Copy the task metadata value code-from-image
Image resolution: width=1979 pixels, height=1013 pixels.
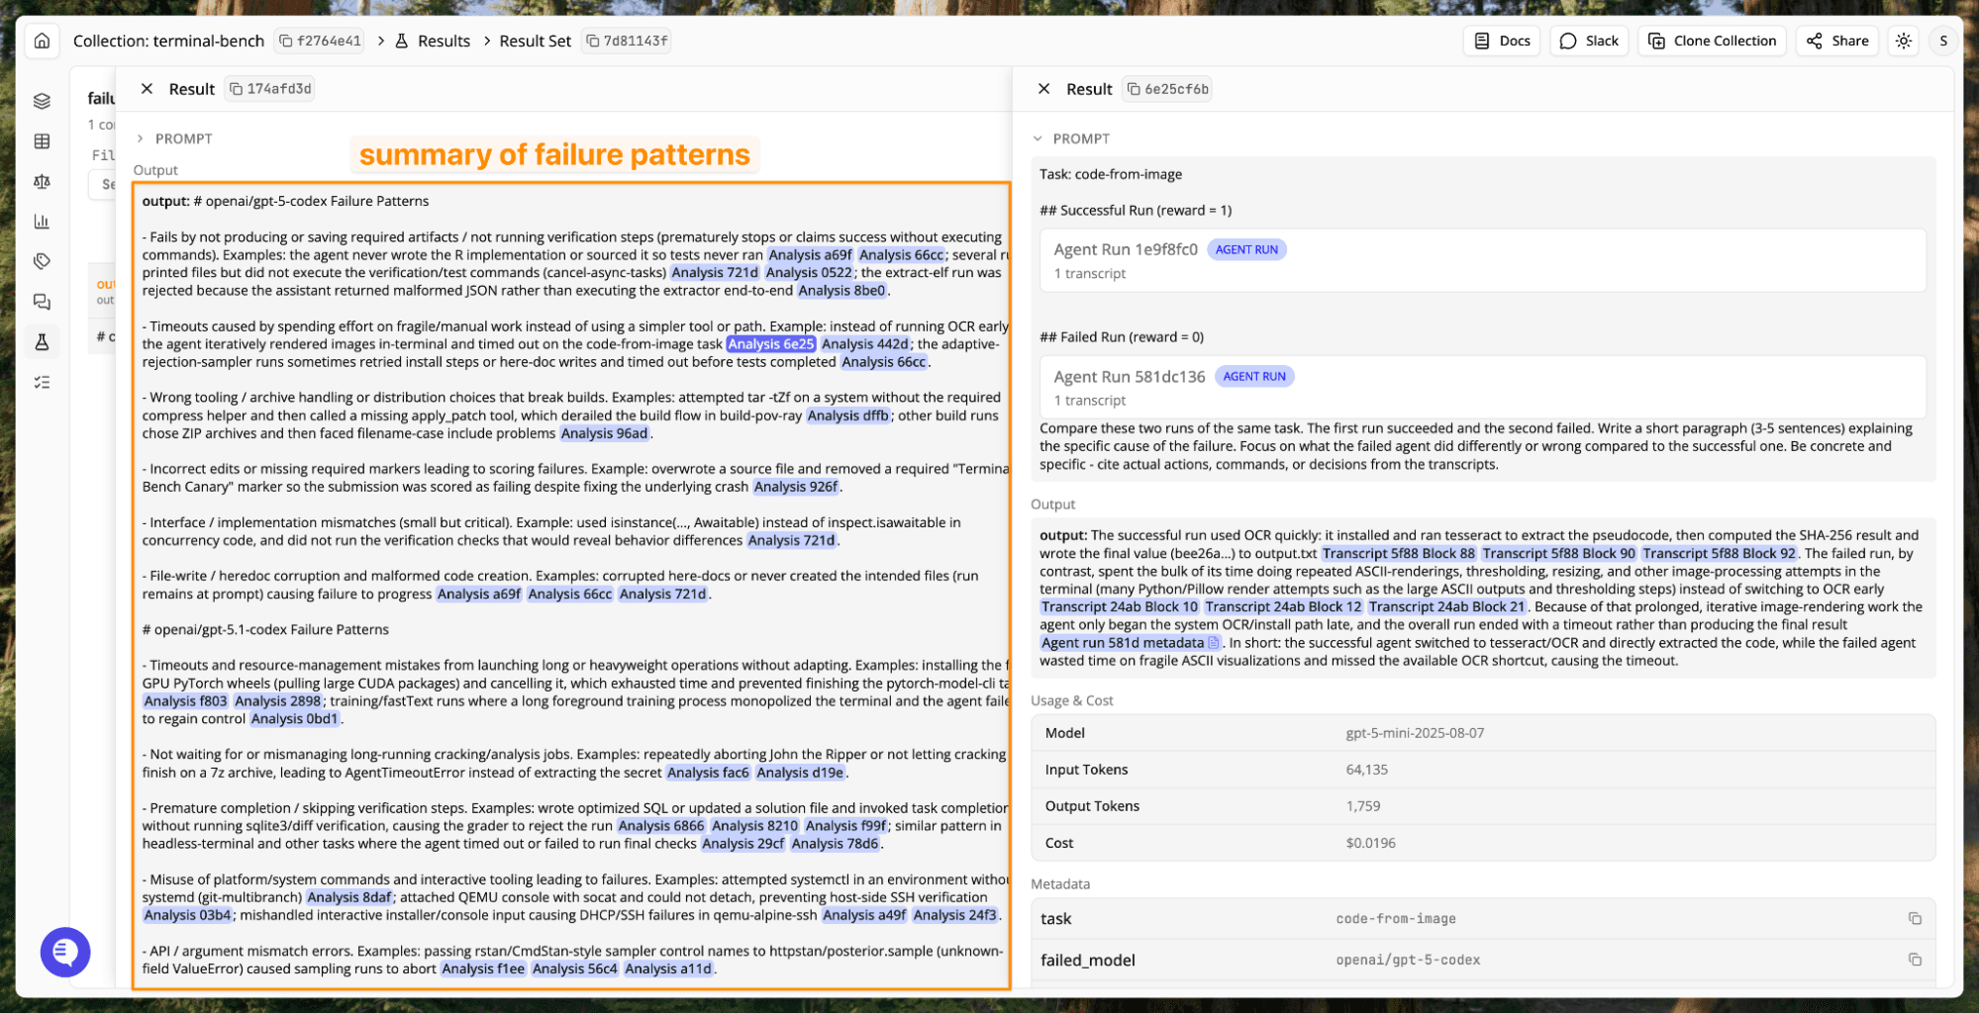point(1915,919)
